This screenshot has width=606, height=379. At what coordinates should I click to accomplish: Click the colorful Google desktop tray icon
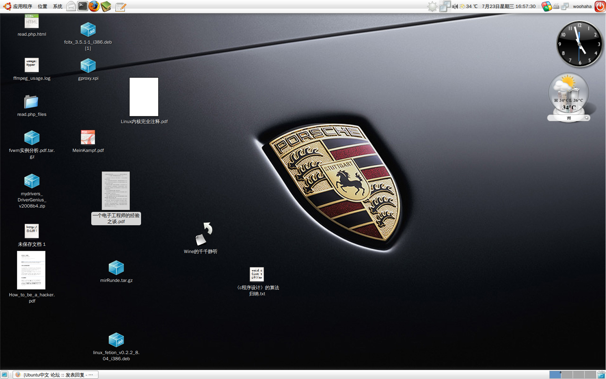click(x=546, y=6)
